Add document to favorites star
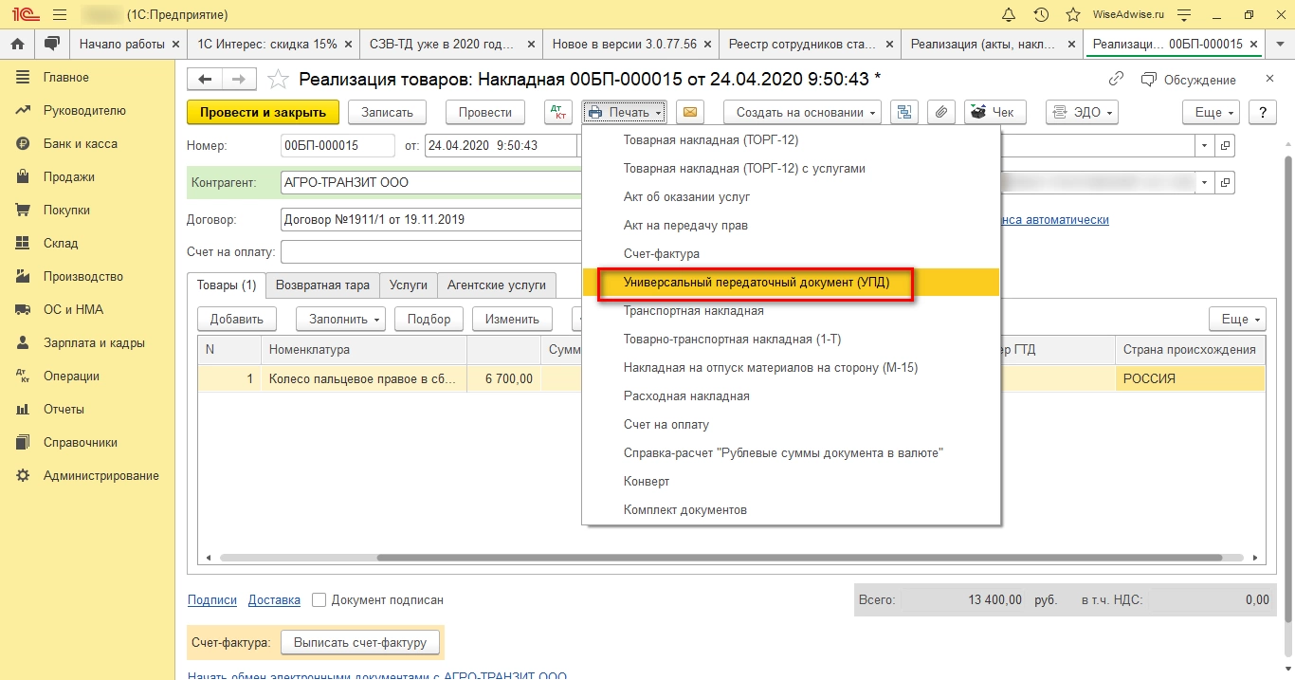1295x680 pixels. coord(278,80)
